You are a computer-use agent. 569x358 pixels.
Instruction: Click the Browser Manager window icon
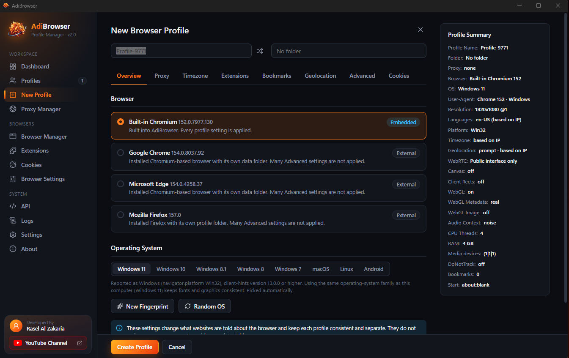[13, 137]
